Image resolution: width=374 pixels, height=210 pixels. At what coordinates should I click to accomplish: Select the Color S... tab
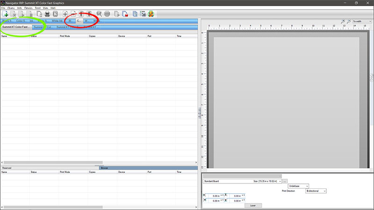[21, 21]
